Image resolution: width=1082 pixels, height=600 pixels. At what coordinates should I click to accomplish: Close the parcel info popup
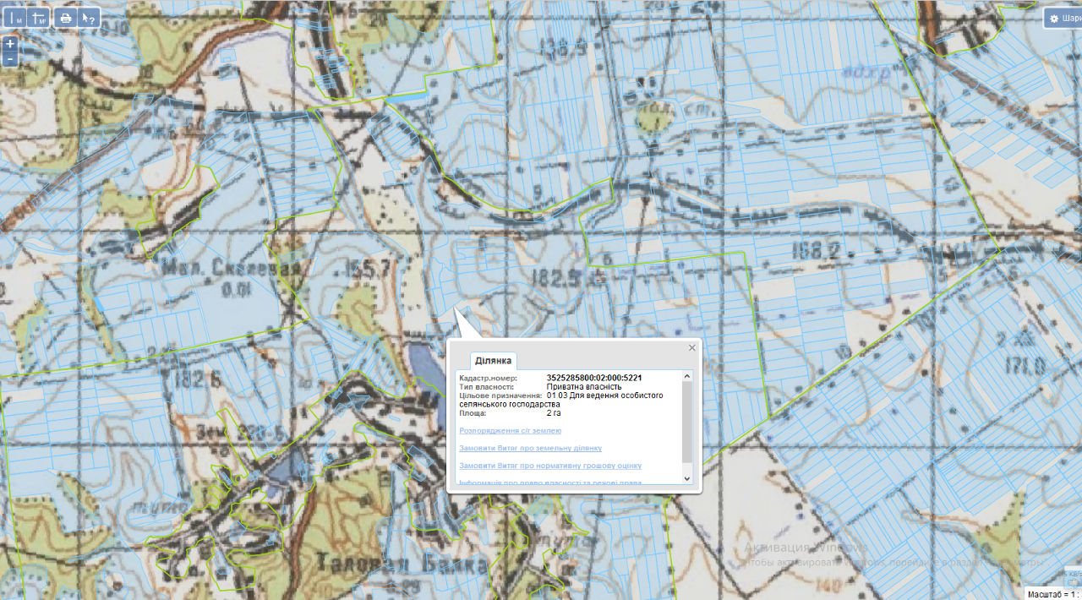point(692,347)
